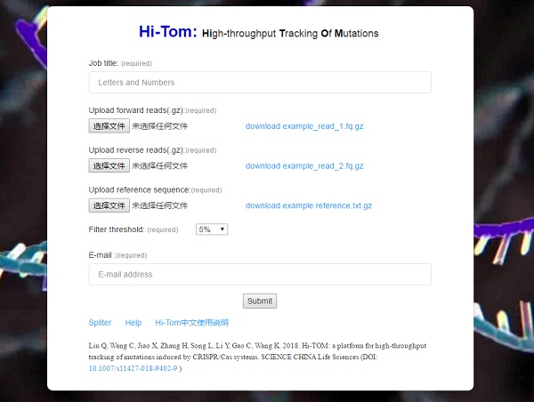534x402 pixels.
Task: Open the Spliter link
Action: click(x=100, y=323)
